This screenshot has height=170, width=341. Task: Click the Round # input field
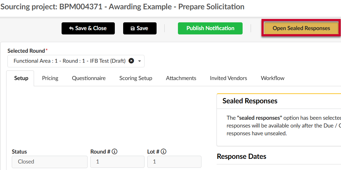point(118,162)
